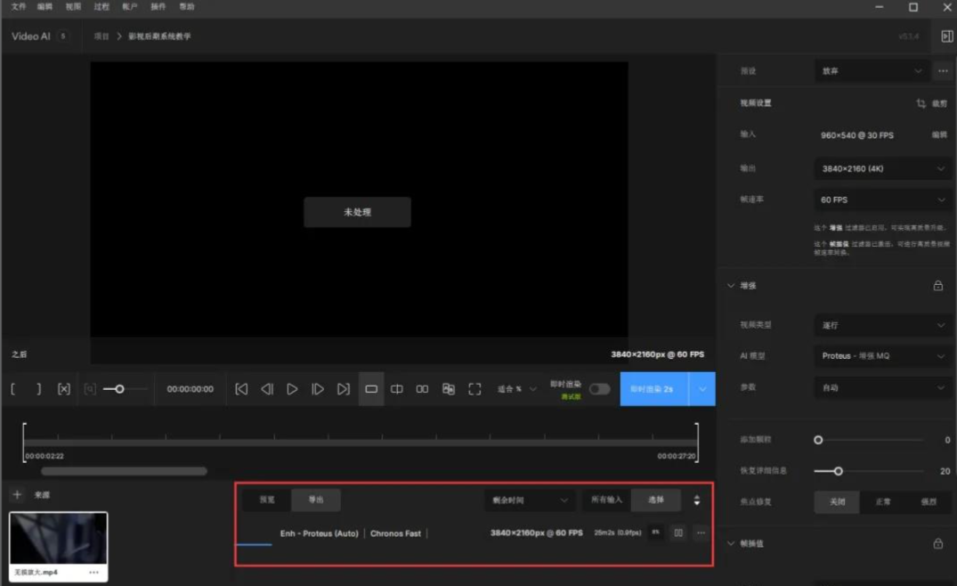Pause the export job in the queue
Screen dimensions: 957x586
click(678, 533)
